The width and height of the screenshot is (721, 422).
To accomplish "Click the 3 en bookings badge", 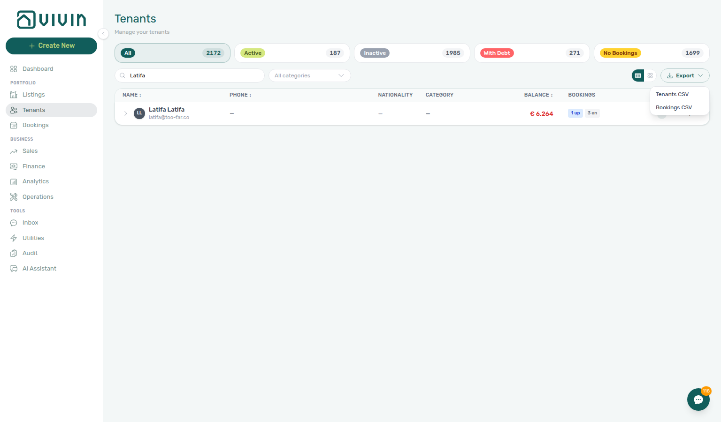I will tap(592, 113).
